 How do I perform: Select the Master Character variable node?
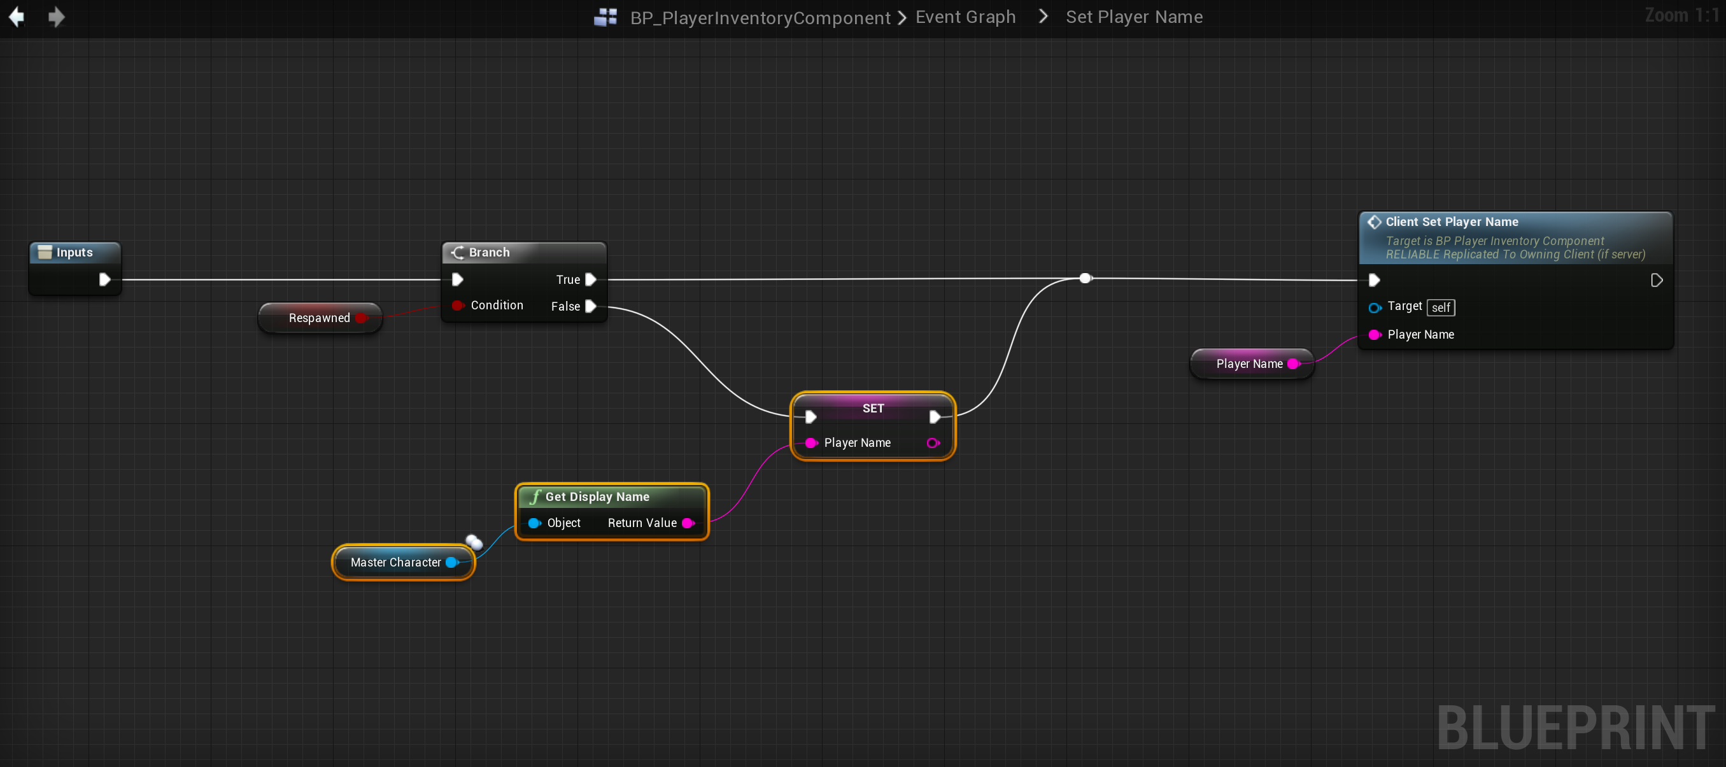coord(395,562)
